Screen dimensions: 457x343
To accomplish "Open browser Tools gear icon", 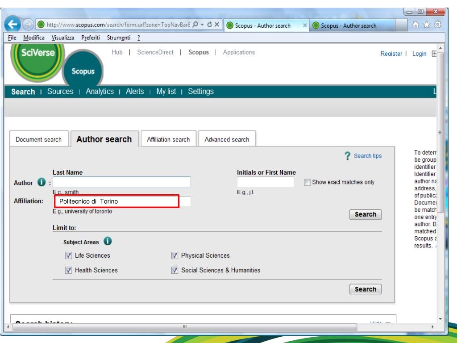I will tap(438, 25).
